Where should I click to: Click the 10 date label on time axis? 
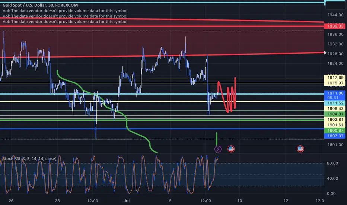(x=240, y=201)
